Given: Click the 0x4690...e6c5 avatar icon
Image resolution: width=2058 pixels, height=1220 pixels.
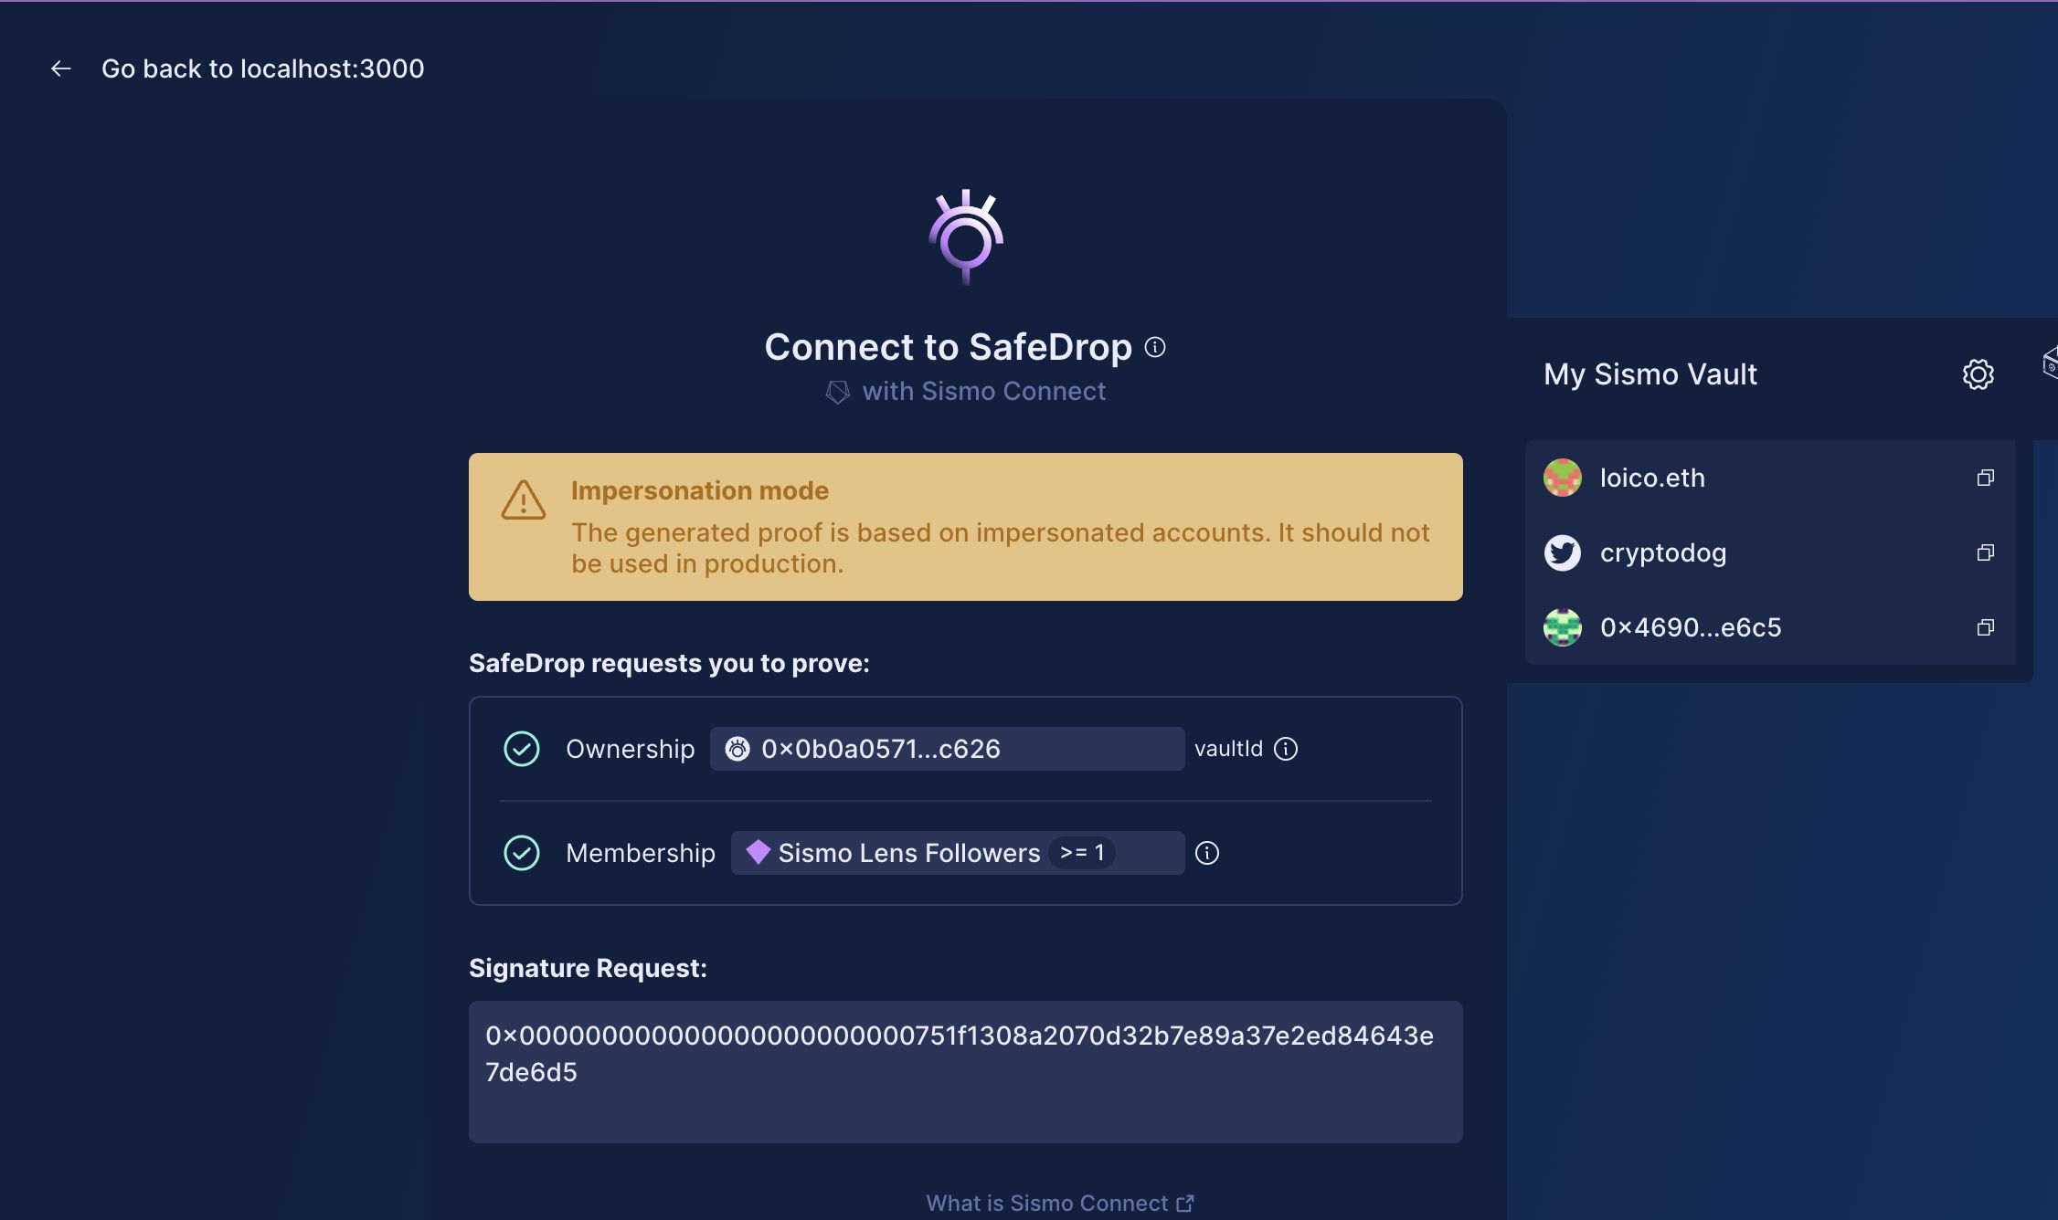Looking at the screenshot, I should click(x=1563, y=627).
